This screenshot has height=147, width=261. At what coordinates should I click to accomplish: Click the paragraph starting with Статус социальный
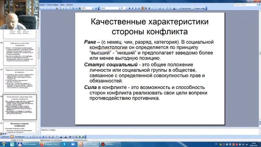tap(144, 73)
